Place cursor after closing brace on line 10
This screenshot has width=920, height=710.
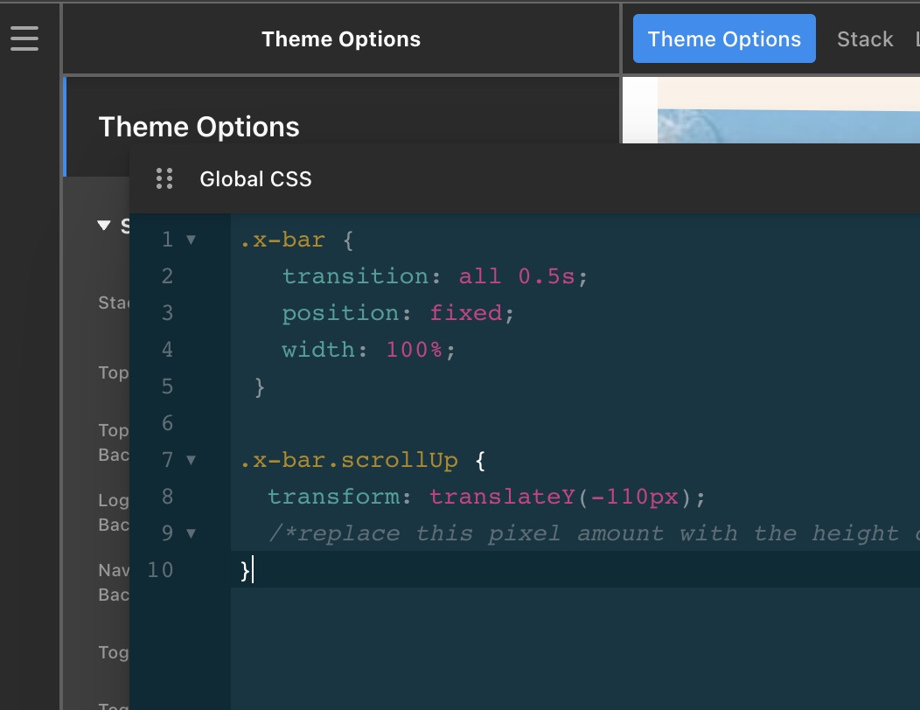point(253,570)
